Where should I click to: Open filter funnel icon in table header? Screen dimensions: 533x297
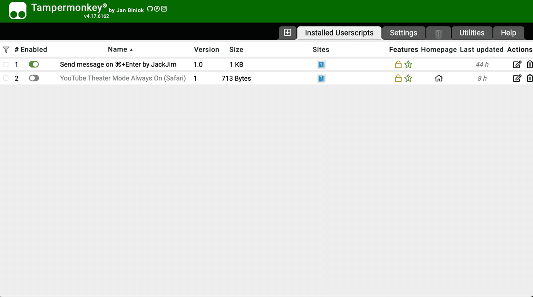pos(6,50)
